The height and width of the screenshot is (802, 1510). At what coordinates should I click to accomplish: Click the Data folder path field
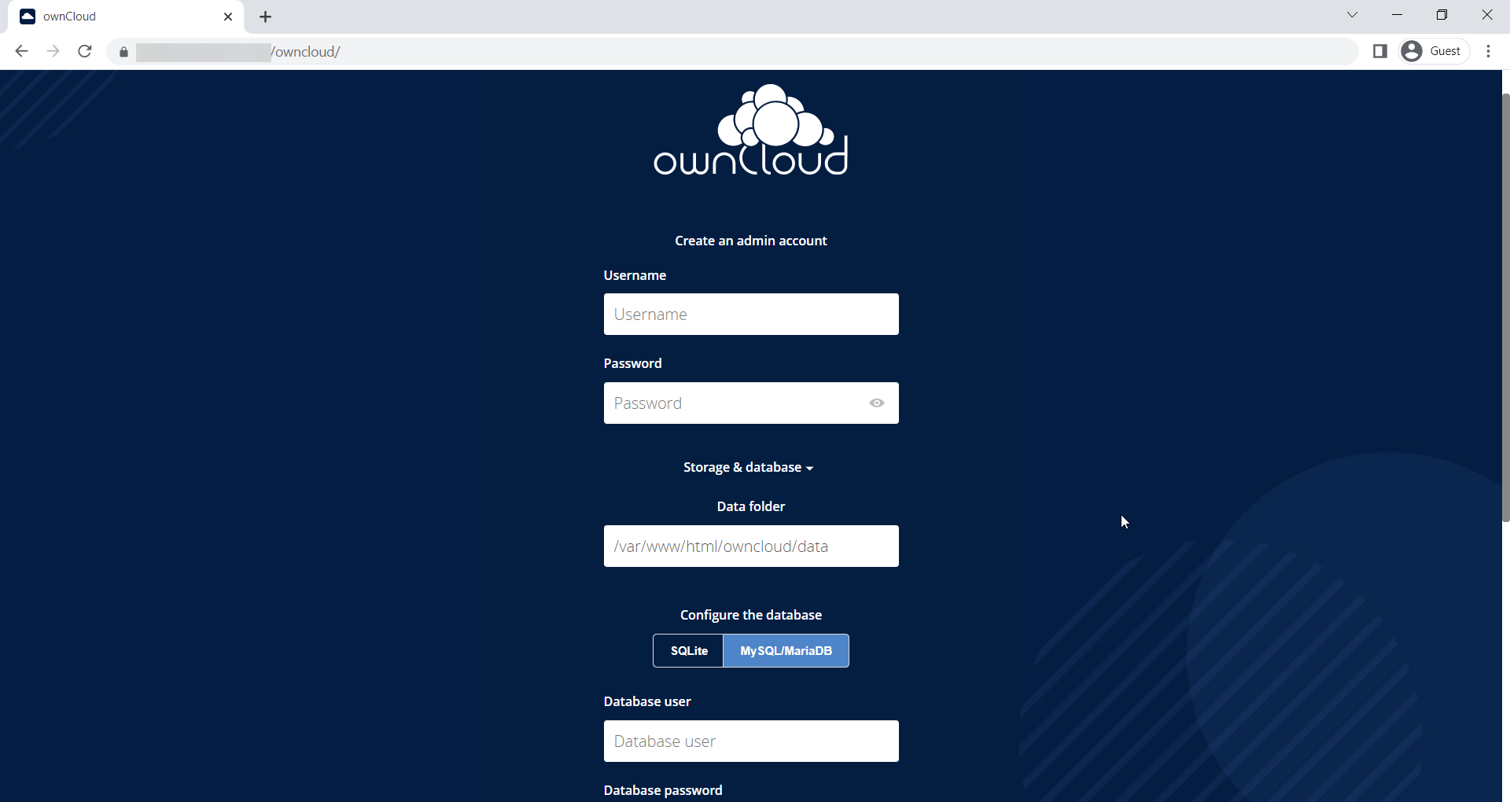tap(751, 546)
